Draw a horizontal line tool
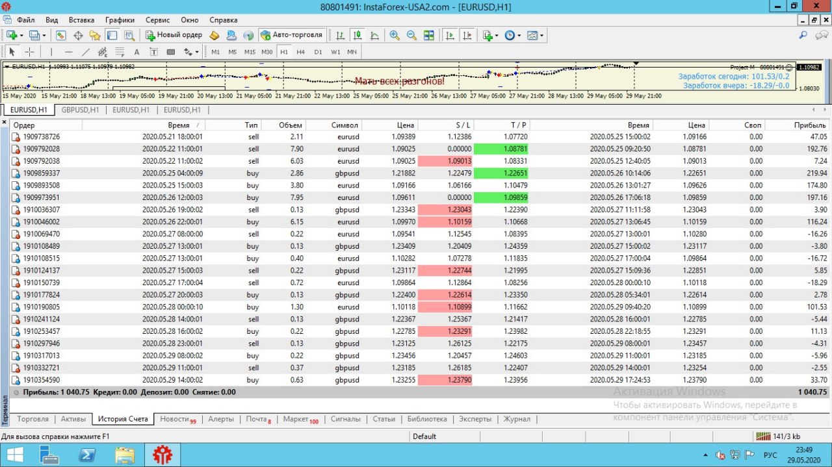This screenshot has width=832, height=467. click(x=69, y=52)
